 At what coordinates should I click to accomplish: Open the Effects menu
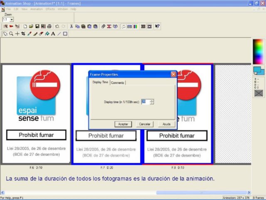(50, 9)
